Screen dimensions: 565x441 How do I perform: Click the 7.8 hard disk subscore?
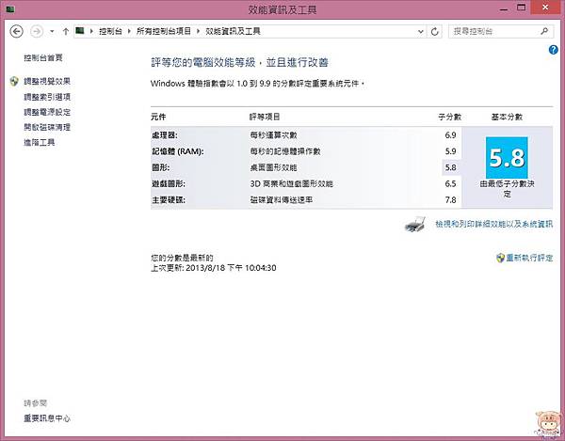tap(450, 200)
